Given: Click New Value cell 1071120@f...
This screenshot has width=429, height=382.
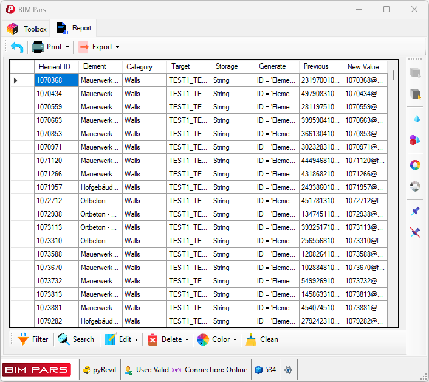Looking at the screenshot, I should [x=365, y=161].
